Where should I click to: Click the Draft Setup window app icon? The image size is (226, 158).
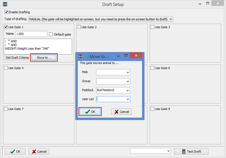click(5, 4)
